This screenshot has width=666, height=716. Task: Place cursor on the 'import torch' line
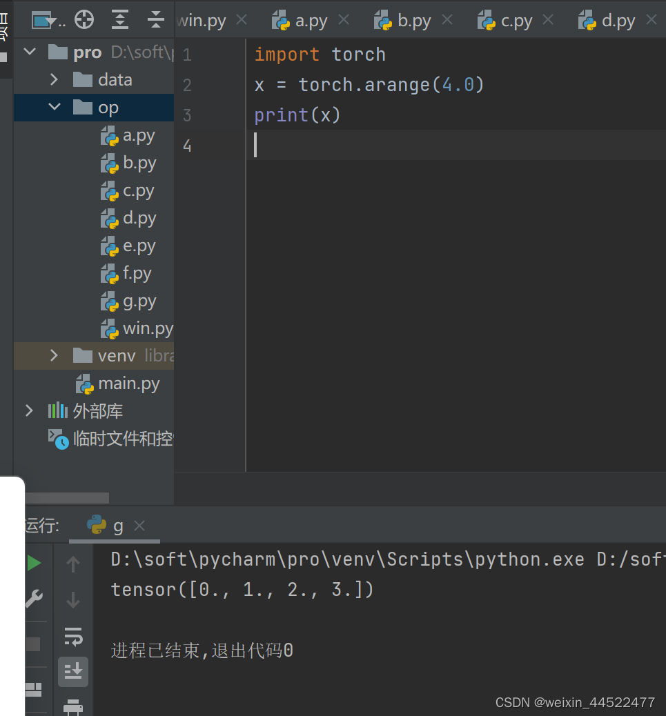pos(320,54)
